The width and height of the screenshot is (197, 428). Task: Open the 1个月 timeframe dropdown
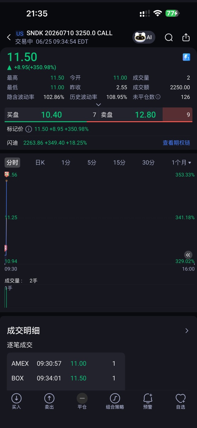(x=181, y=163)
